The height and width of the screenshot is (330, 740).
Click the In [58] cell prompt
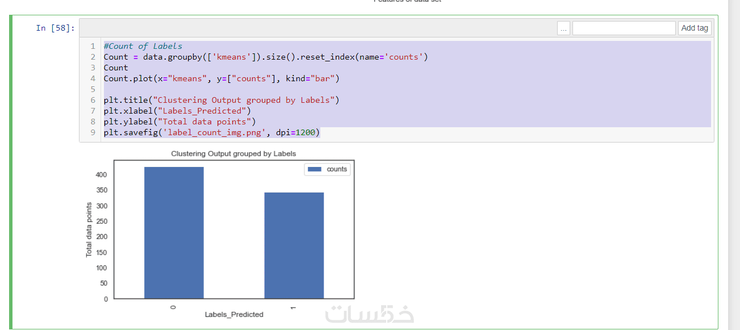(x=55, y=28)
